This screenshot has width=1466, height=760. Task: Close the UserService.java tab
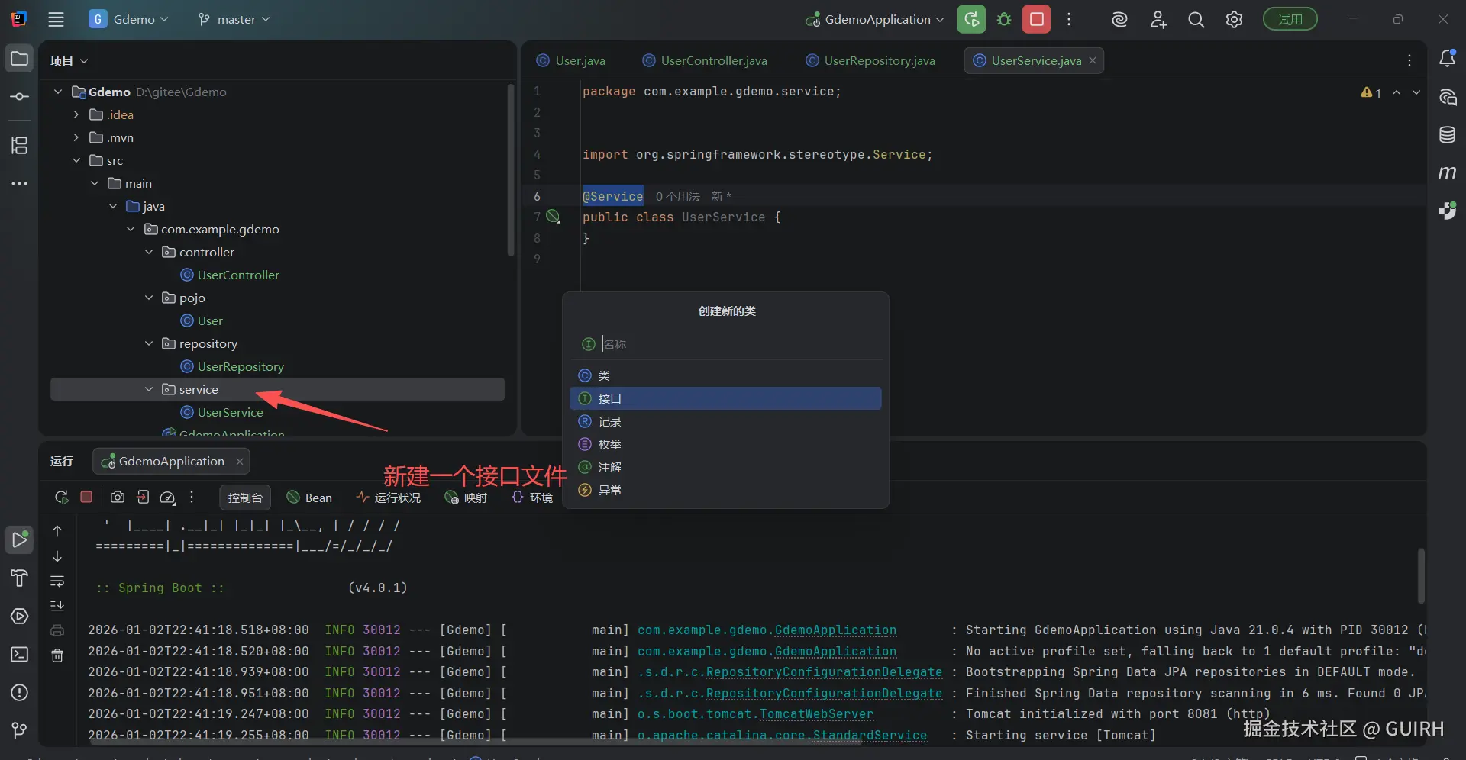[x=1093, y=60]
